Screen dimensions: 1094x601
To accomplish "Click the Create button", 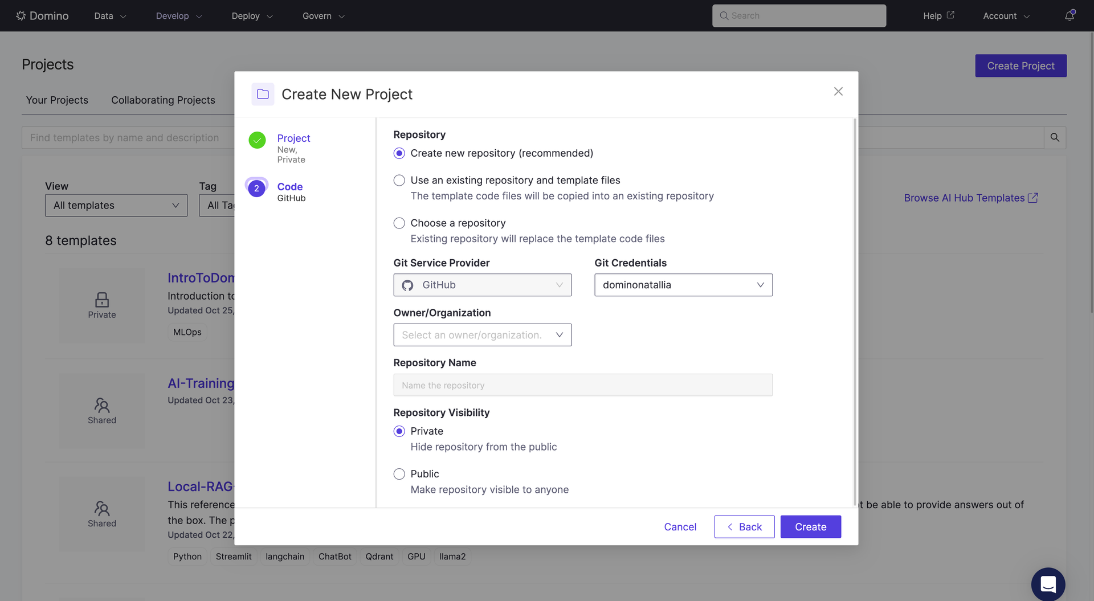I will pos(810,527).
